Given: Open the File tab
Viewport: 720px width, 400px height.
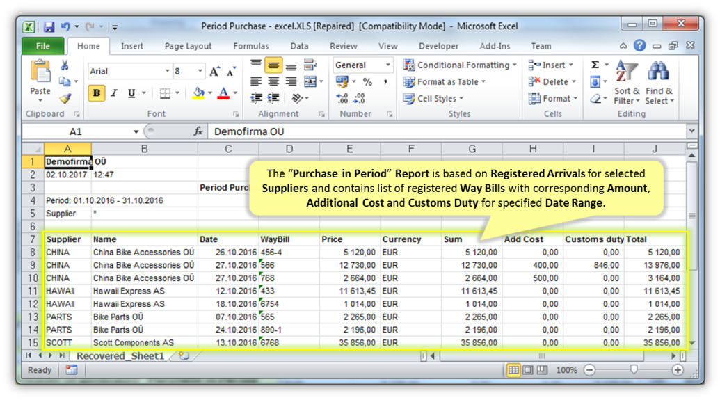Looking at the screenshot, I should (x=42, y=46).
